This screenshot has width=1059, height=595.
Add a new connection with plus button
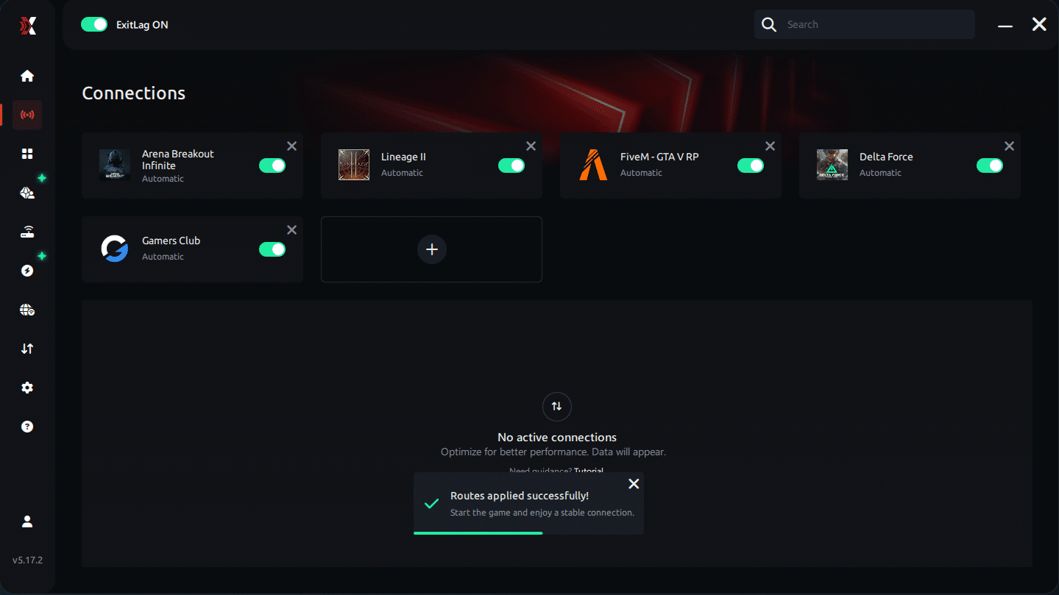coord(432,249)
